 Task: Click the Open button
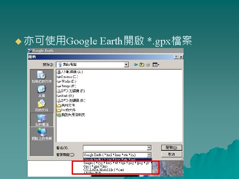[x=172, y=148]
